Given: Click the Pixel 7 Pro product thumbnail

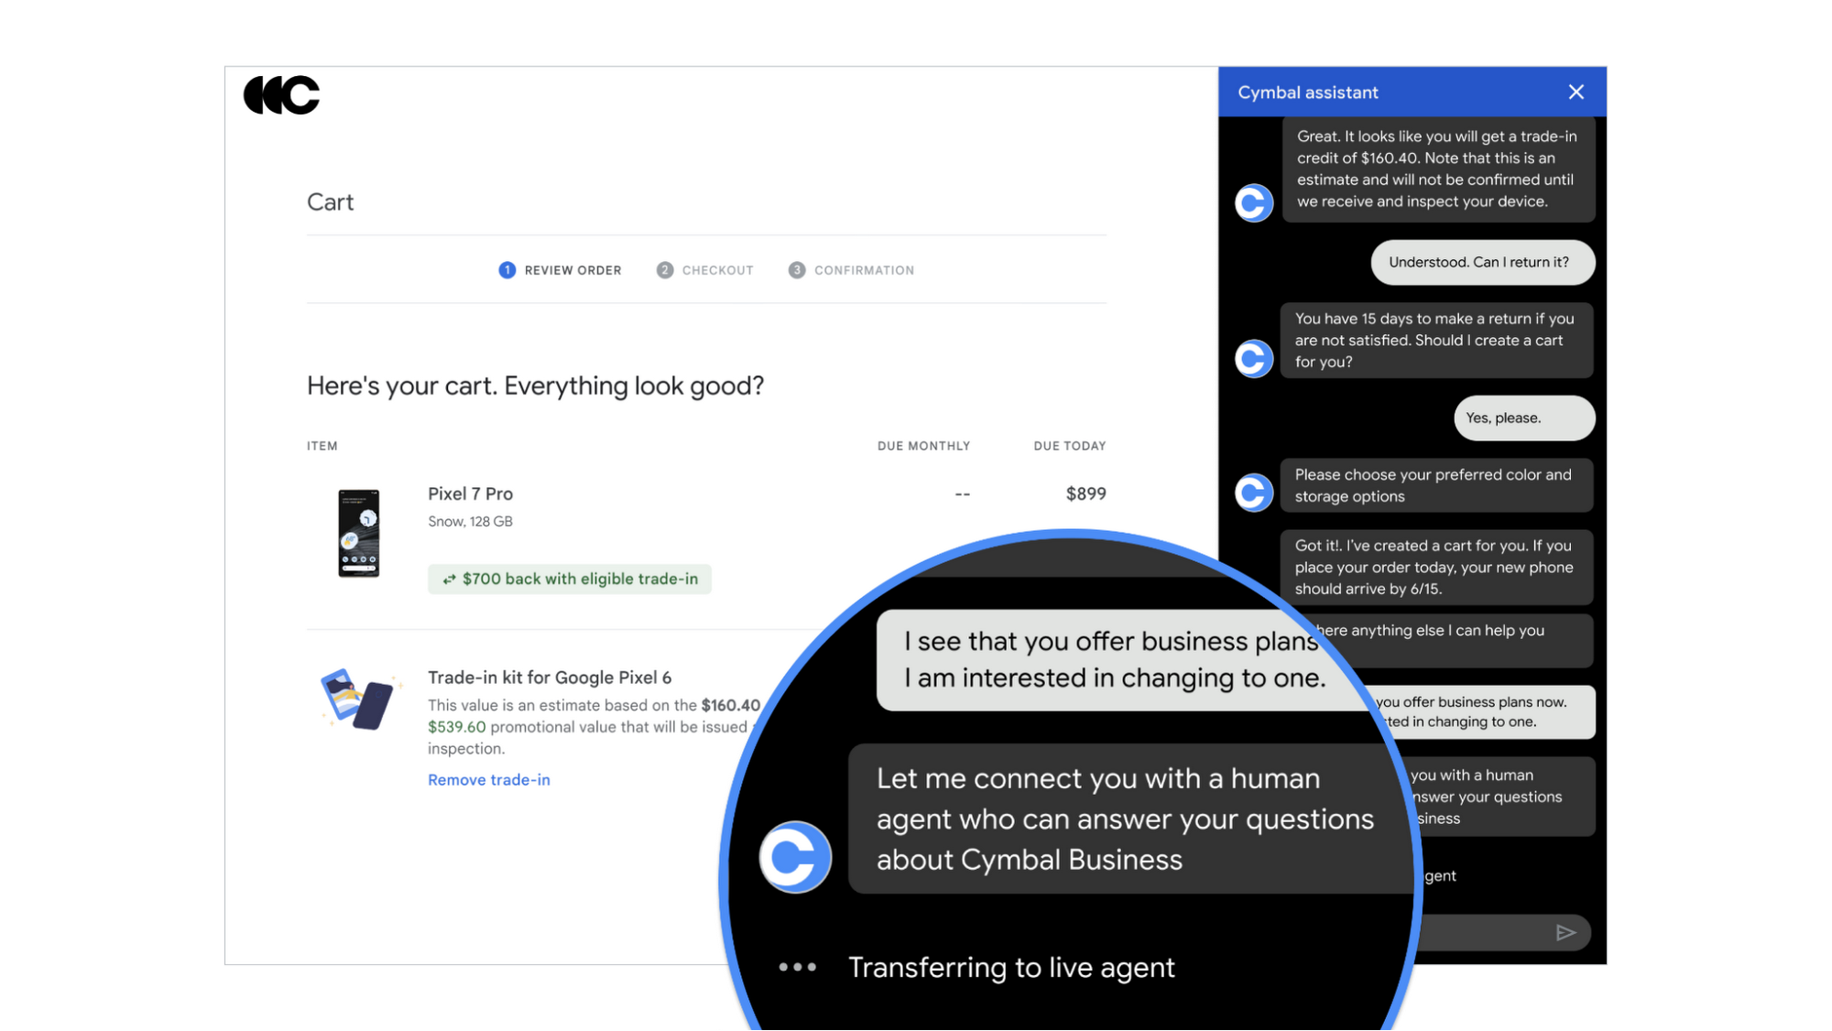Looking at the screenshot, I should pos(356,532).
